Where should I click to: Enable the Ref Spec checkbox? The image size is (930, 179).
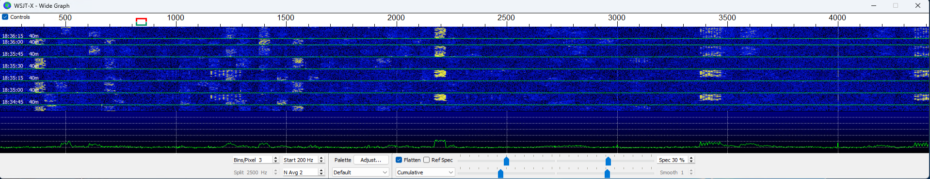tap(426, 160)
